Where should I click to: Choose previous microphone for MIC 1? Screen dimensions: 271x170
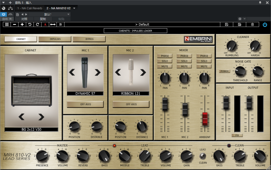[72, 72]
